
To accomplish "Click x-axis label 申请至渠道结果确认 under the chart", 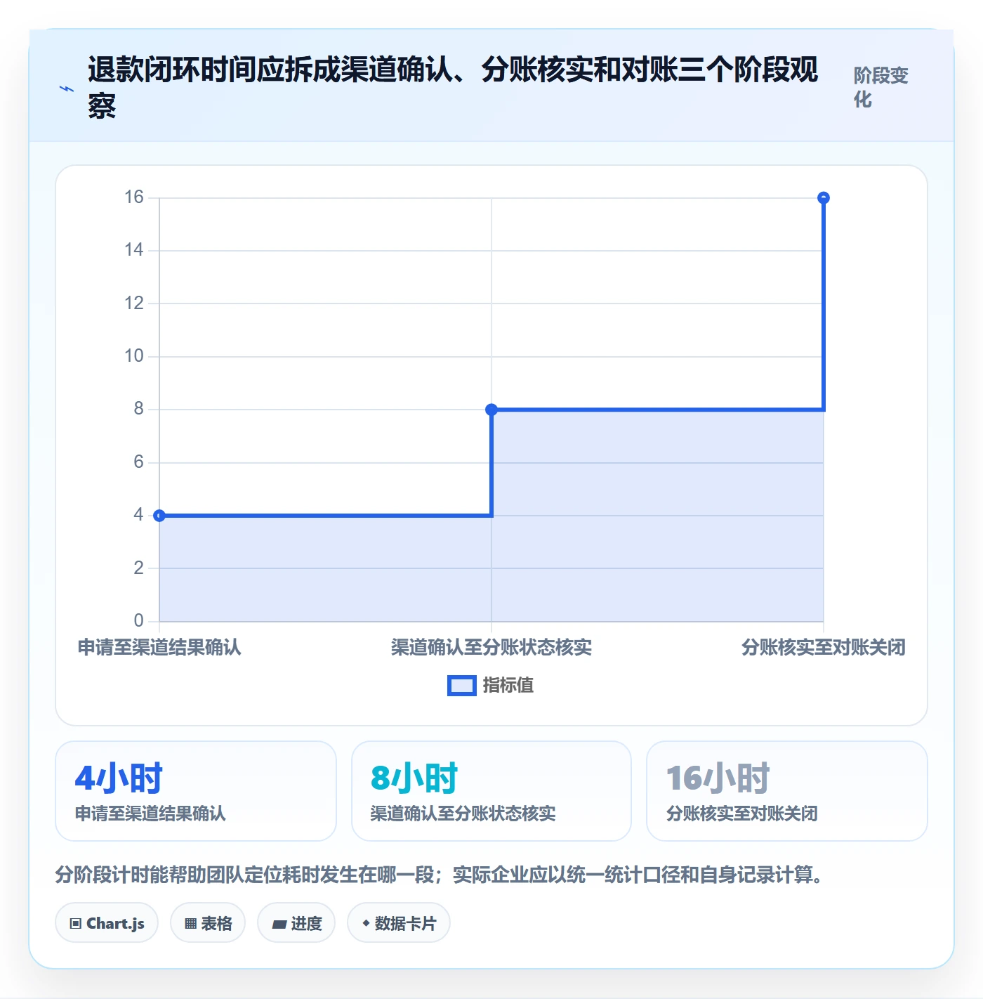I will click(x=159, y=647).
